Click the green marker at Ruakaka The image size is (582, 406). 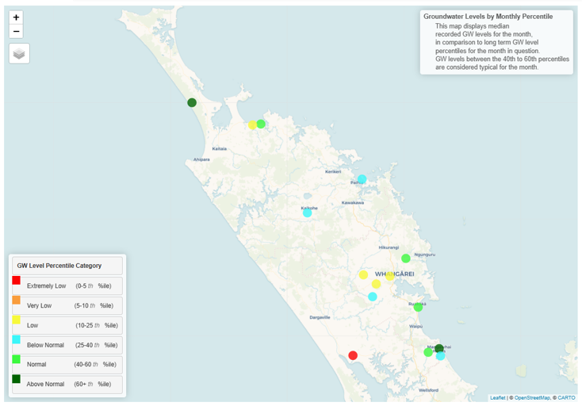pos(418,308)
